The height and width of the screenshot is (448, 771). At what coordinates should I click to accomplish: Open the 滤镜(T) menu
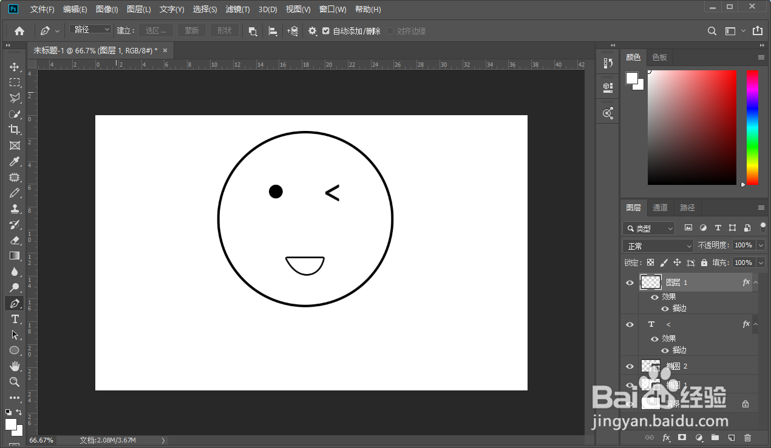click(x=237, y=10)
